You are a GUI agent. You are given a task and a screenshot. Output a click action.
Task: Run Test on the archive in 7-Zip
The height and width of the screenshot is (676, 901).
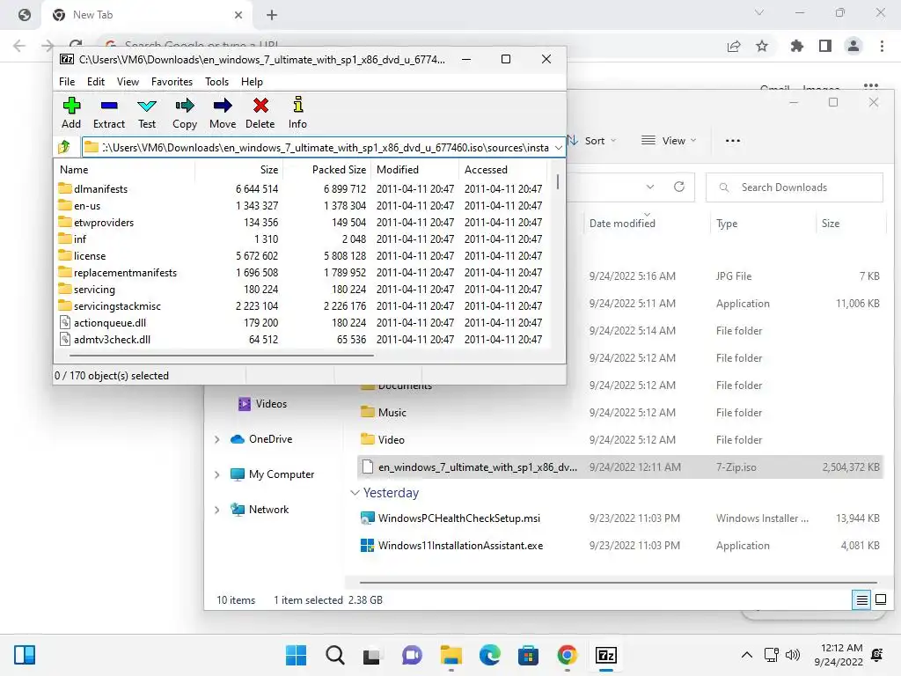(147, 114)
